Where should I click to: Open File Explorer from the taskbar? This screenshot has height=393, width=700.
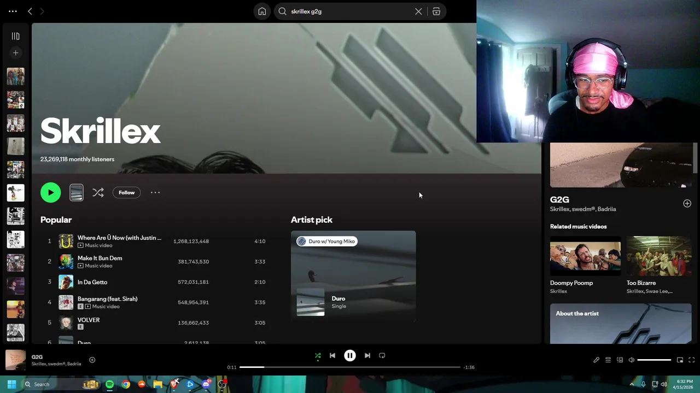pyautogui.click(x=157, y=384)
